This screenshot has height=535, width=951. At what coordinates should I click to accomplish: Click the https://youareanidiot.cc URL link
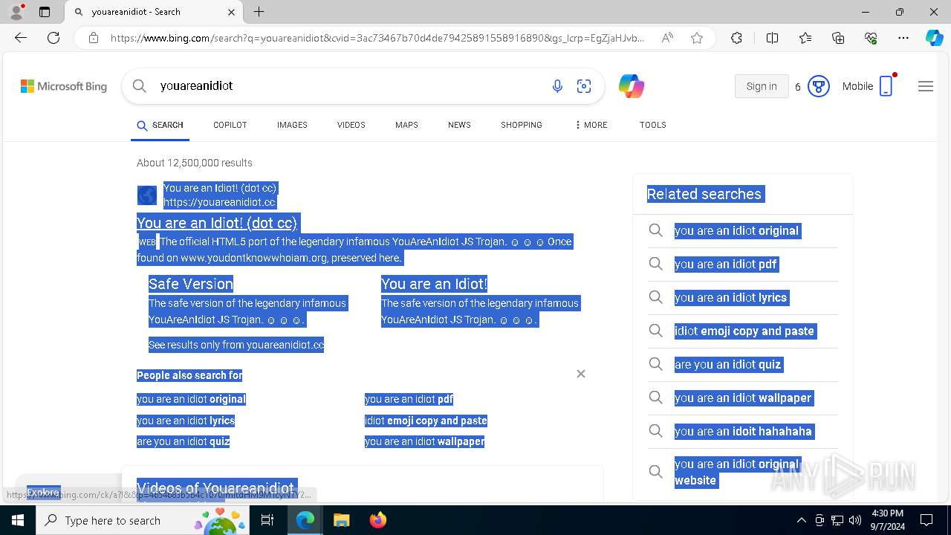(x=219, y=202)
